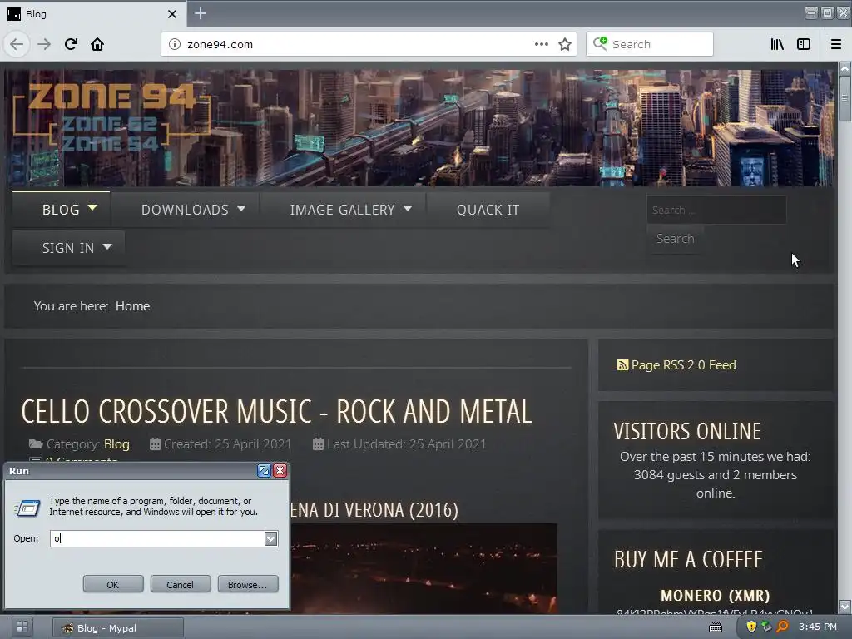852x639 pixels.
Task: Click Browse... in the Run dialog
Action: click(248, 585)
